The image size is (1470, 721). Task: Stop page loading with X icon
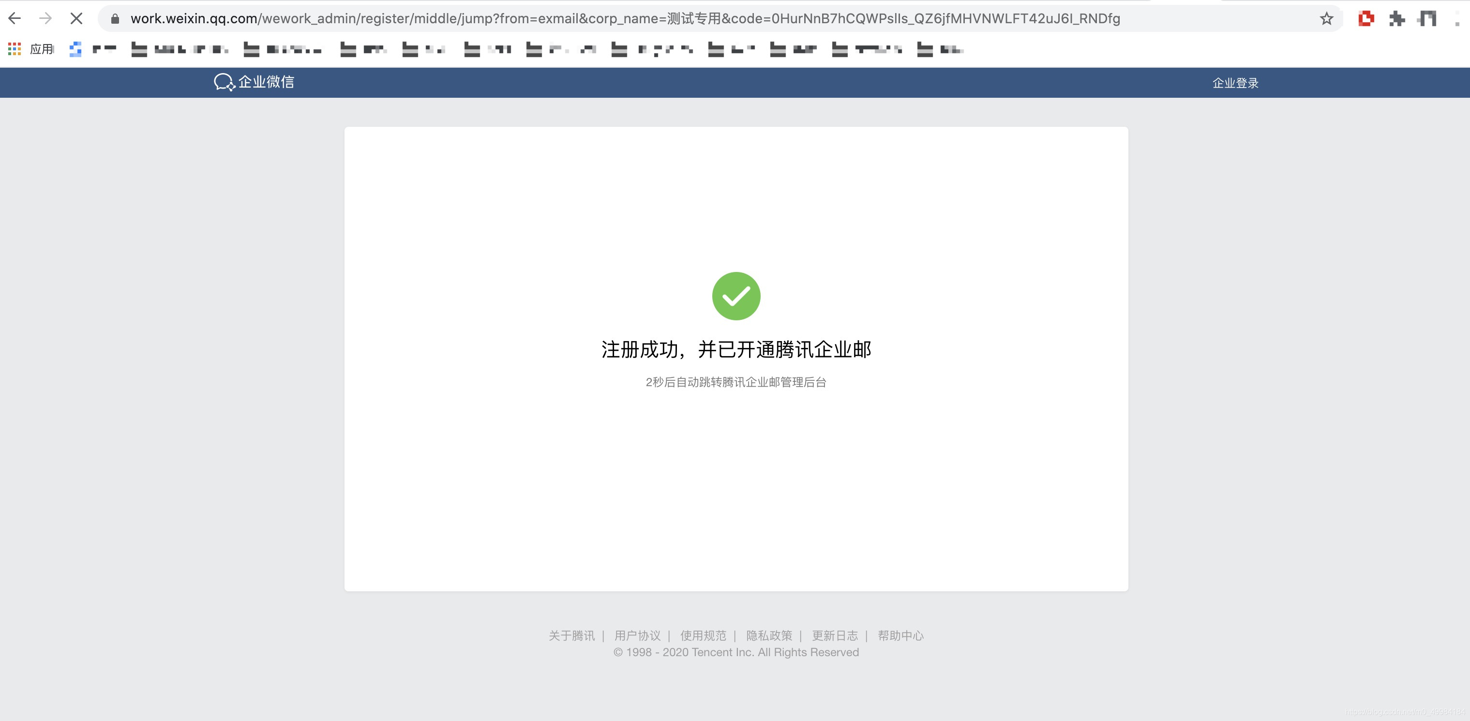76,18
